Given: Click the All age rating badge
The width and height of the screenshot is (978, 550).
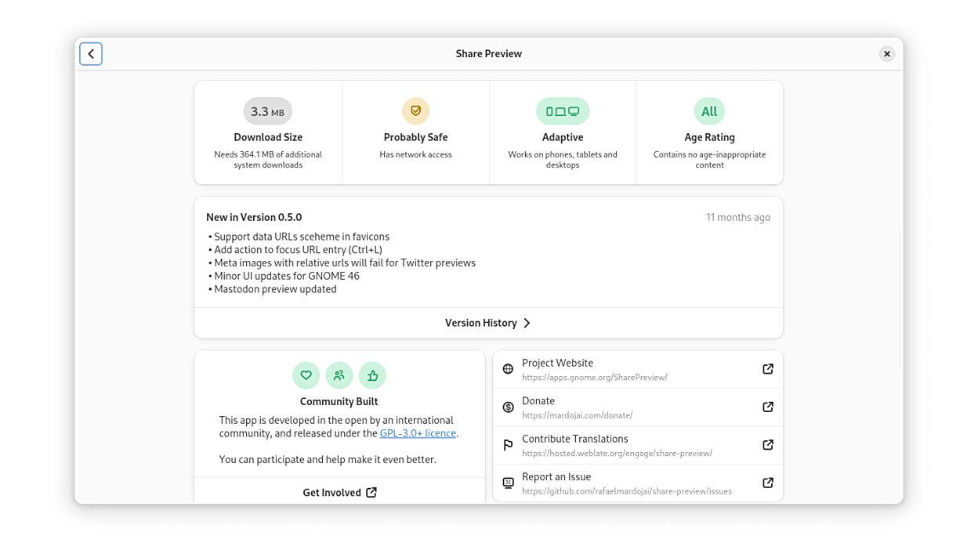Looking at the screenshot, I should tap(709, 111).
